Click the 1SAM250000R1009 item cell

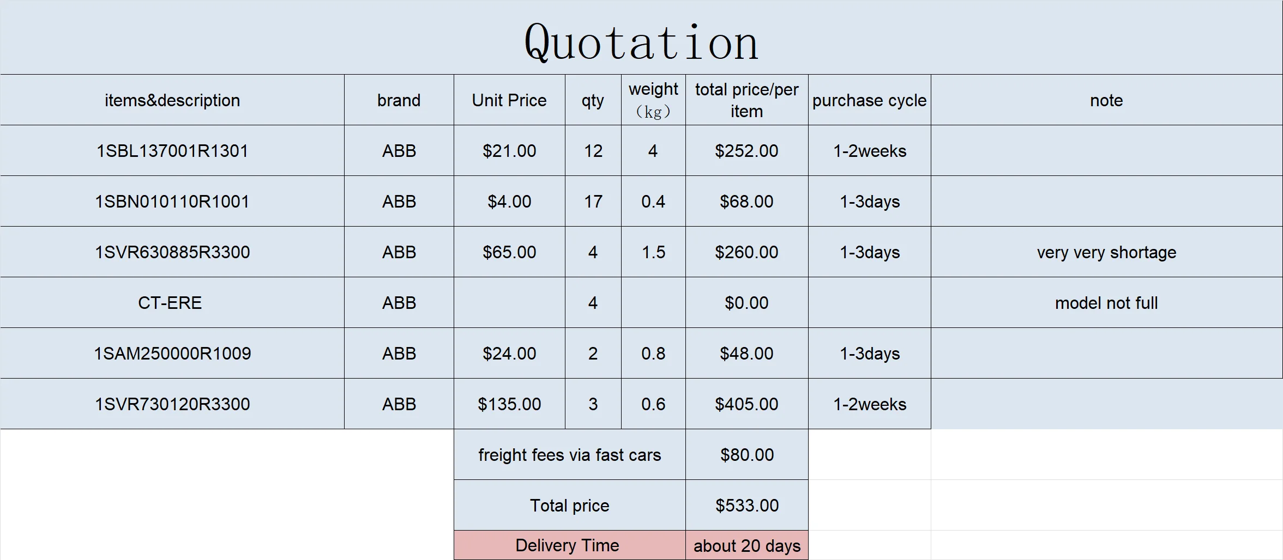pyautogui.click(x=172, y=354)
